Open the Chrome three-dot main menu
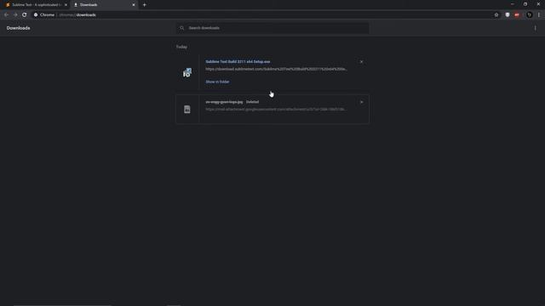The height and width of the screenshot is (306, 545). [539, 15]
